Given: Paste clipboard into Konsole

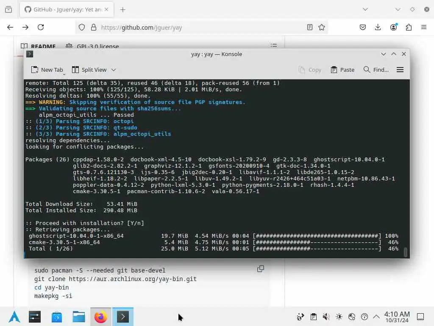Looking at the screenshot, I should tap(342, 70).
